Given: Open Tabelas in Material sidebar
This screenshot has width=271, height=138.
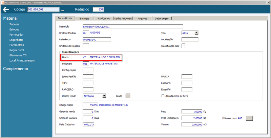Looking at the screenshot, I should tap(14, 24).
